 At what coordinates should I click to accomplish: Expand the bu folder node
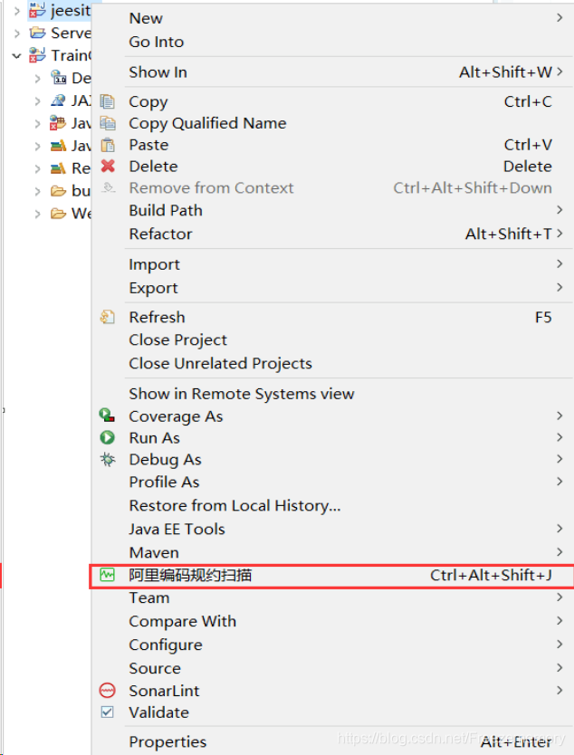[37, 191]
